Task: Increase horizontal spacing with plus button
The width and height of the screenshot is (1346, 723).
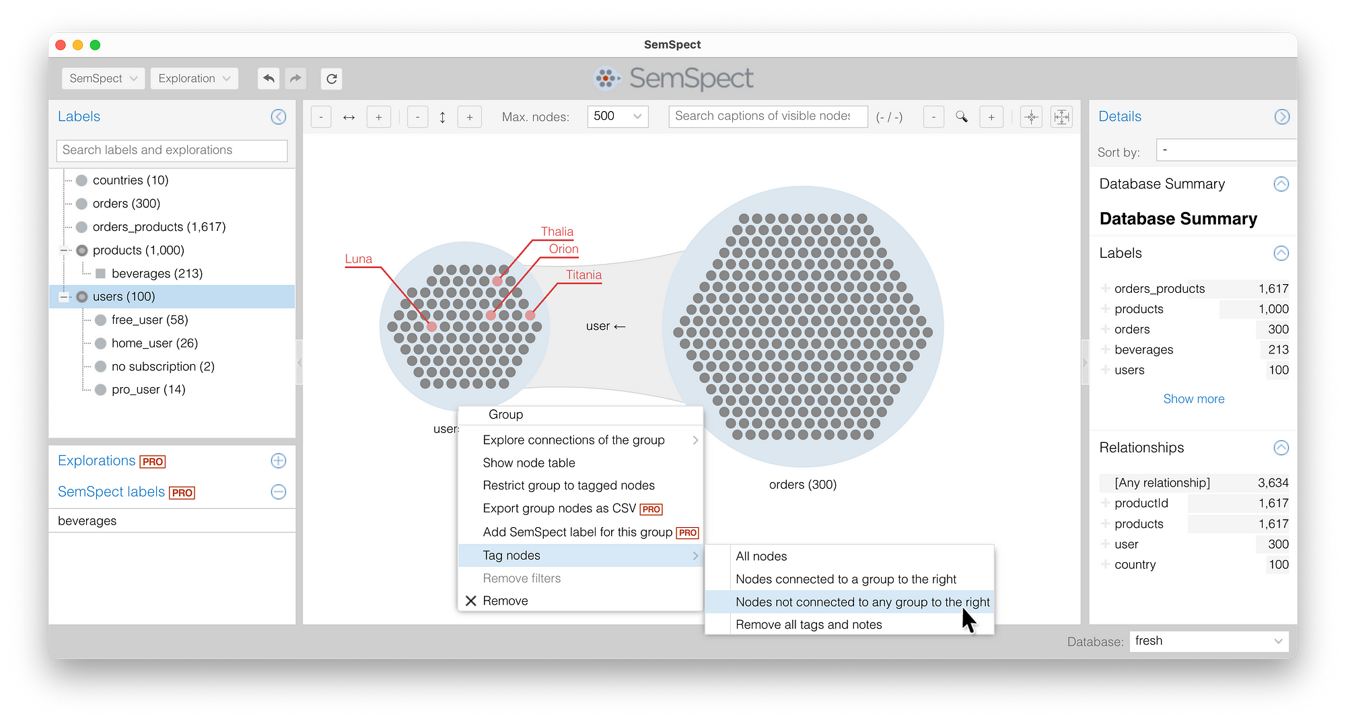Action: tap(379, 117)
